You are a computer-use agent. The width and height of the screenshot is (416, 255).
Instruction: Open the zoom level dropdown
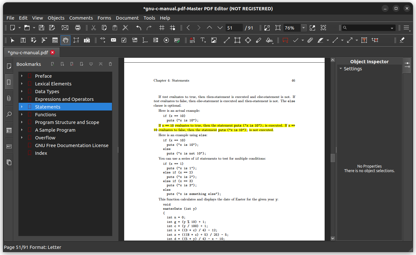(303, 28)
